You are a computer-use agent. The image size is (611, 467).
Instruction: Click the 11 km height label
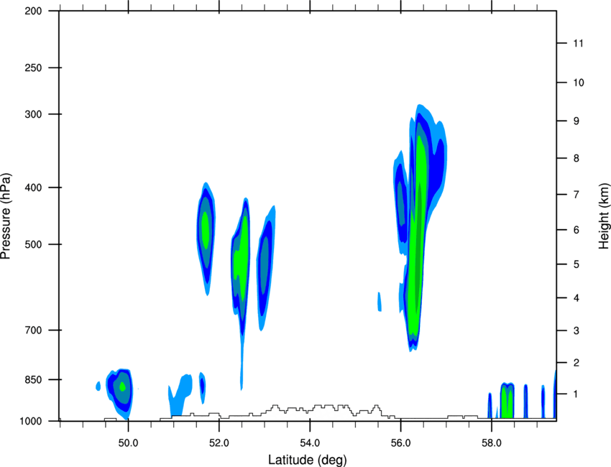coord(578,43)
